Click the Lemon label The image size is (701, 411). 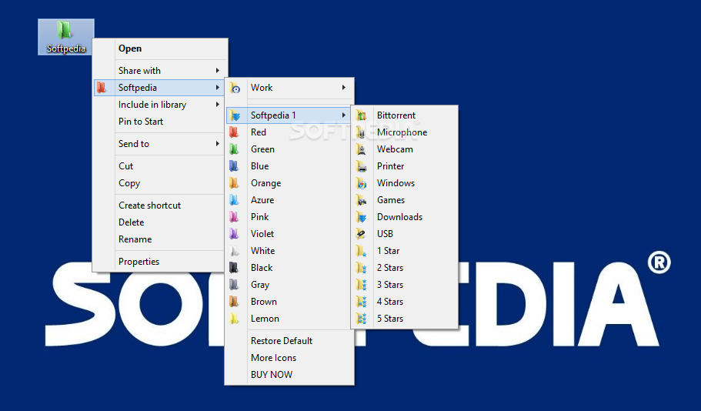[x=265, y=319]
